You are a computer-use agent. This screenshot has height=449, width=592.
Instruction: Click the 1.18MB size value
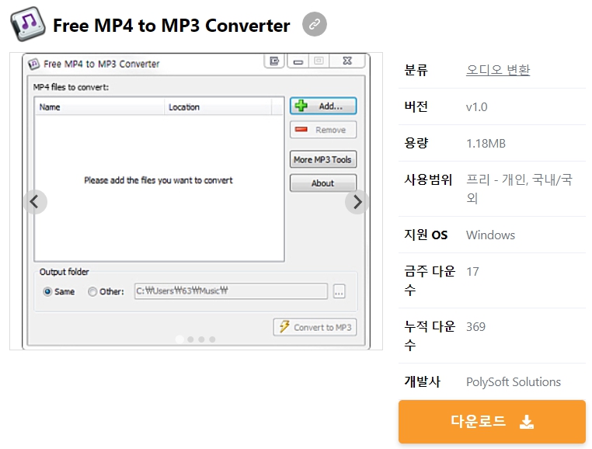pos(486,144)
